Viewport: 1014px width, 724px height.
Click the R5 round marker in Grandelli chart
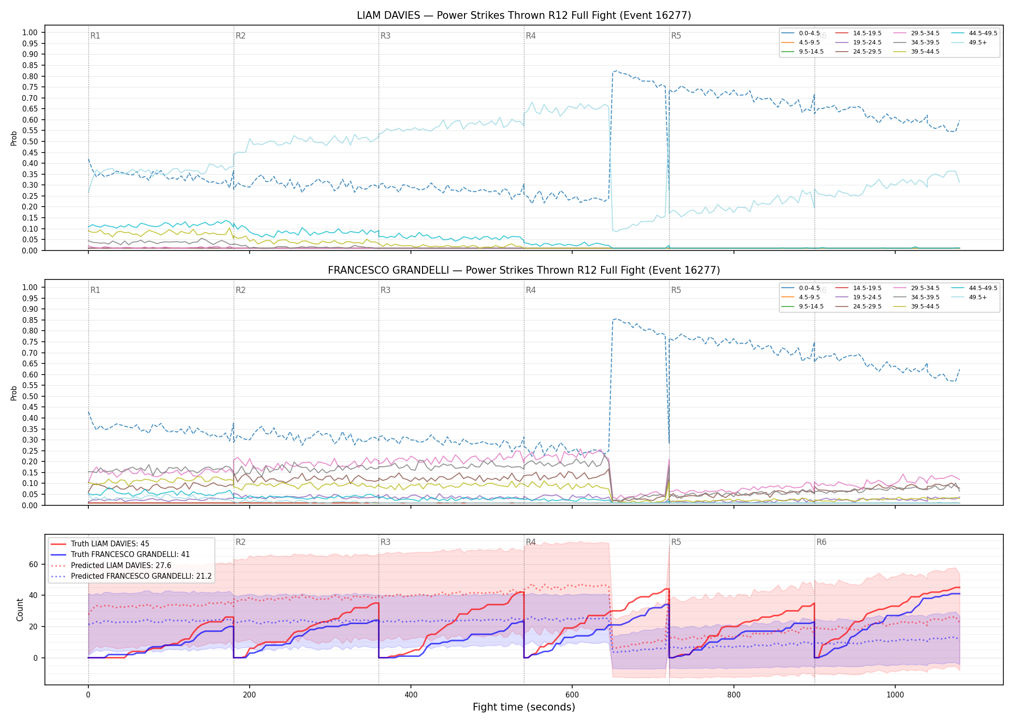pos(676,290)
